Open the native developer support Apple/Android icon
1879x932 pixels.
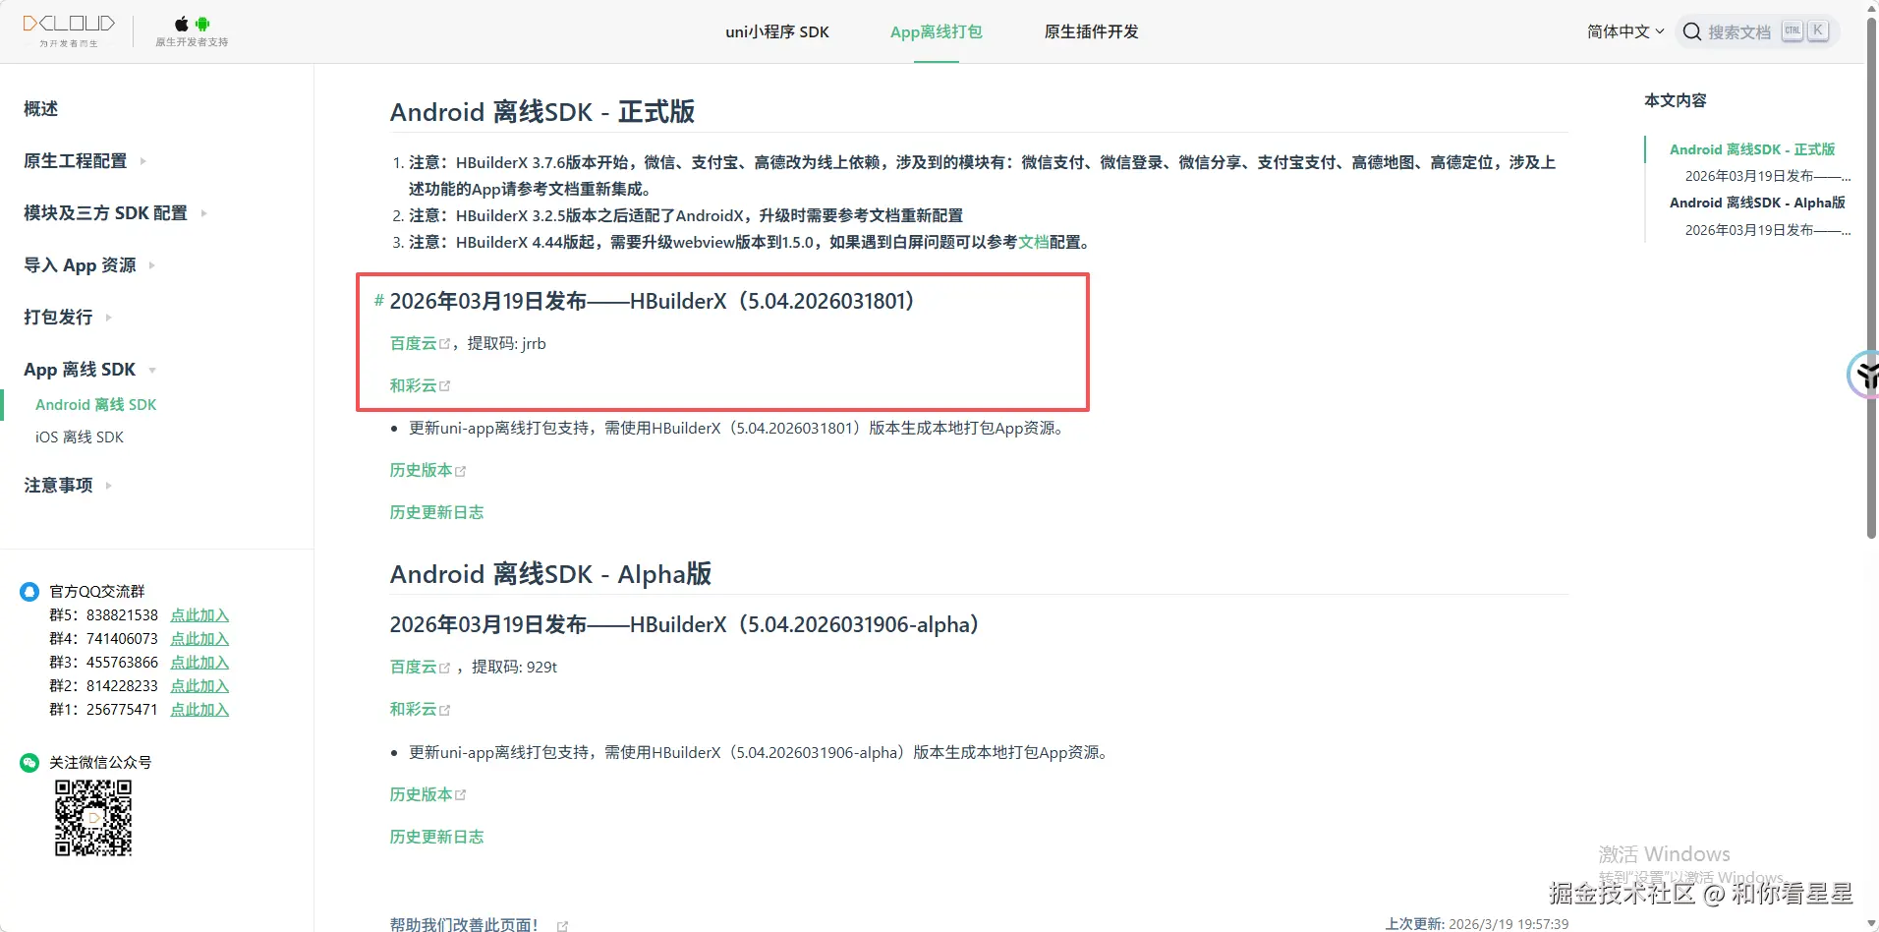click(192, 30)
